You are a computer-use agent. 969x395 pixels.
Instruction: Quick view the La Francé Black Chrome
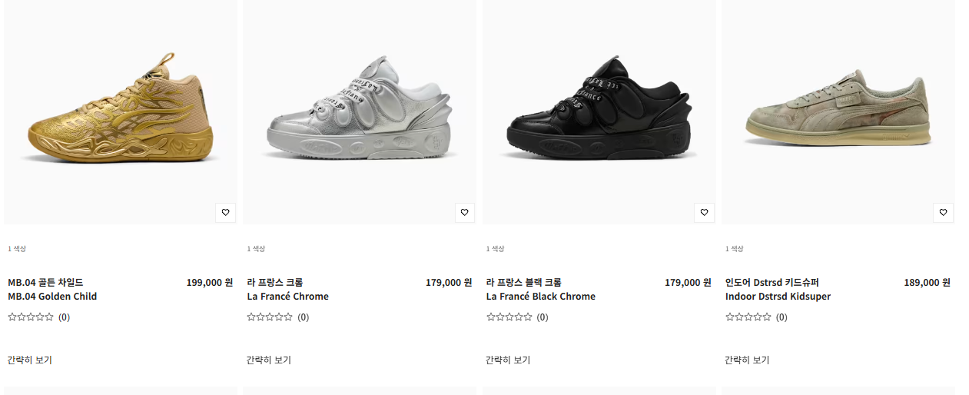click(x=508, y=360)
